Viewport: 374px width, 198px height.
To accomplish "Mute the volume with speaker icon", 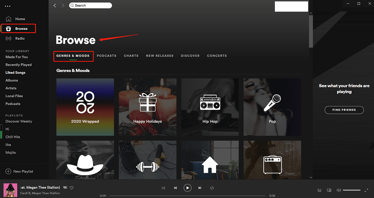I will click(338, 190).
